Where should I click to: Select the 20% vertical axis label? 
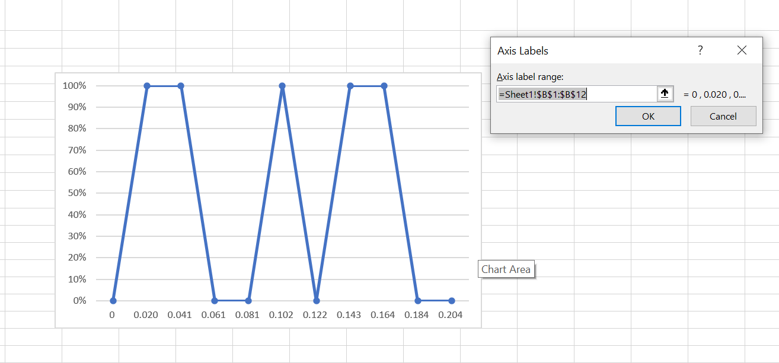76,258
